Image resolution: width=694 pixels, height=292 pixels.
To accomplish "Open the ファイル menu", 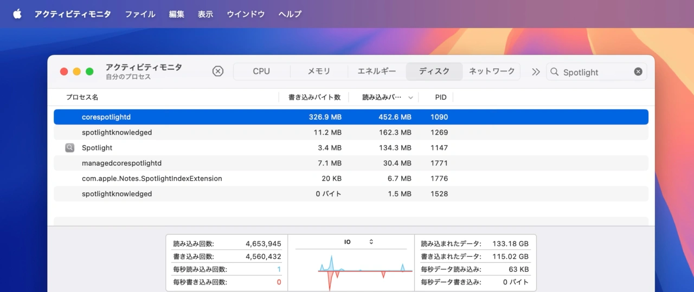I will click(x=140, y=14).
